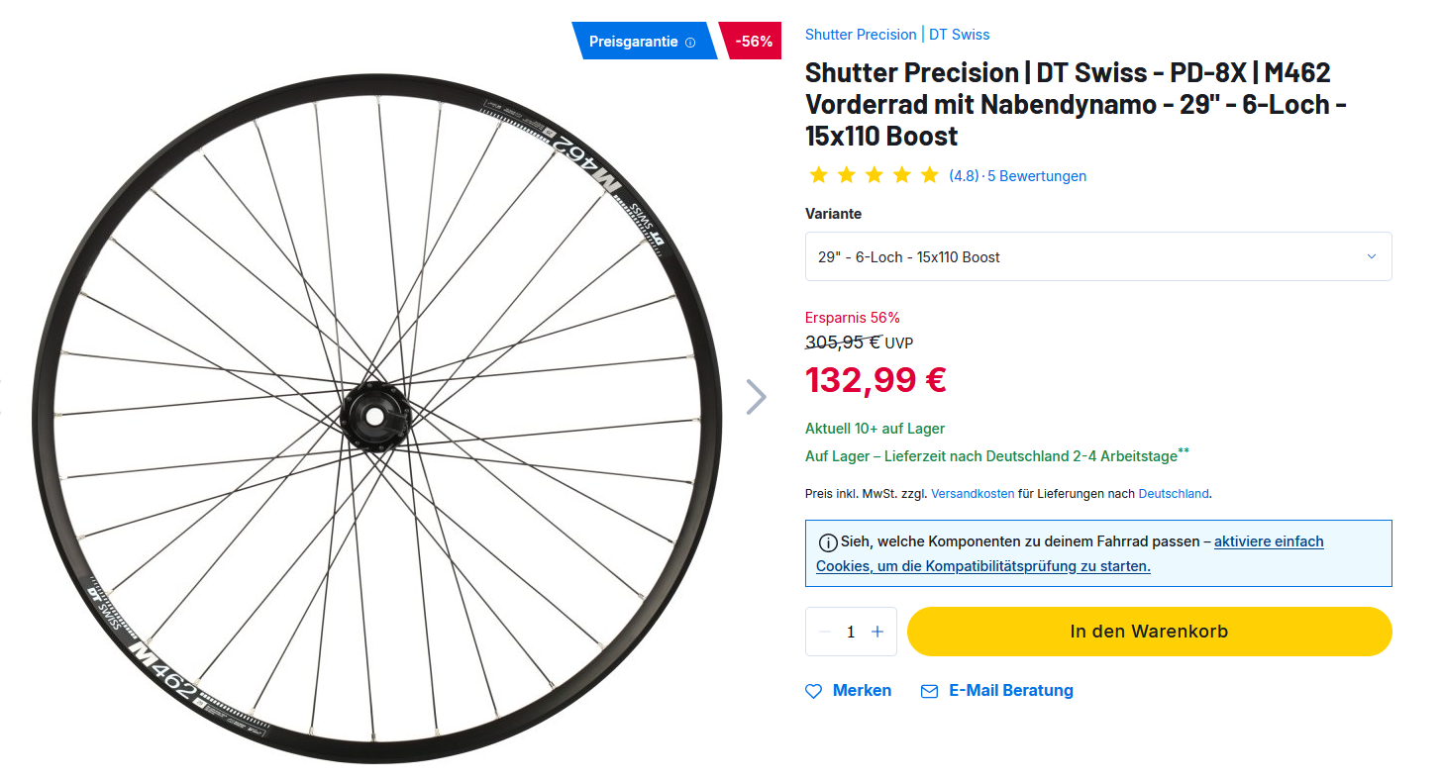Activate cookies for the Kompatibilitätsprüfung link
Image resolution: width=1442 pixels, height=783 pixels.
click(1070, 554)
